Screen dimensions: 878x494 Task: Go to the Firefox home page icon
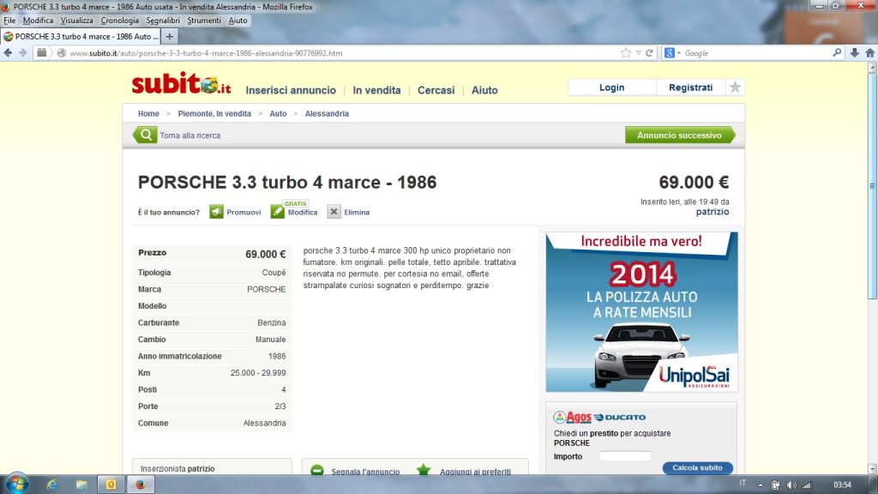point(869,52)
